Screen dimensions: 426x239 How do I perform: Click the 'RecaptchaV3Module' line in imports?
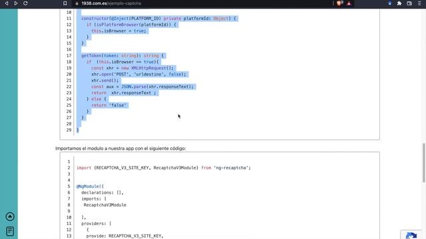pyautogui.click(x=105, y=205)
